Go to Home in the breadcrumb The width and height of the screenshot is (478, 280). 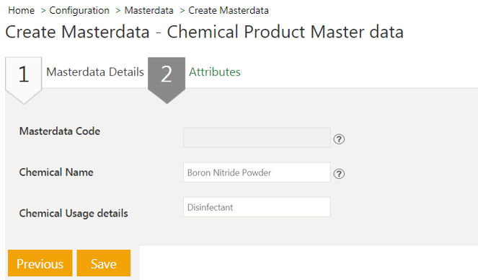point(22,10)
